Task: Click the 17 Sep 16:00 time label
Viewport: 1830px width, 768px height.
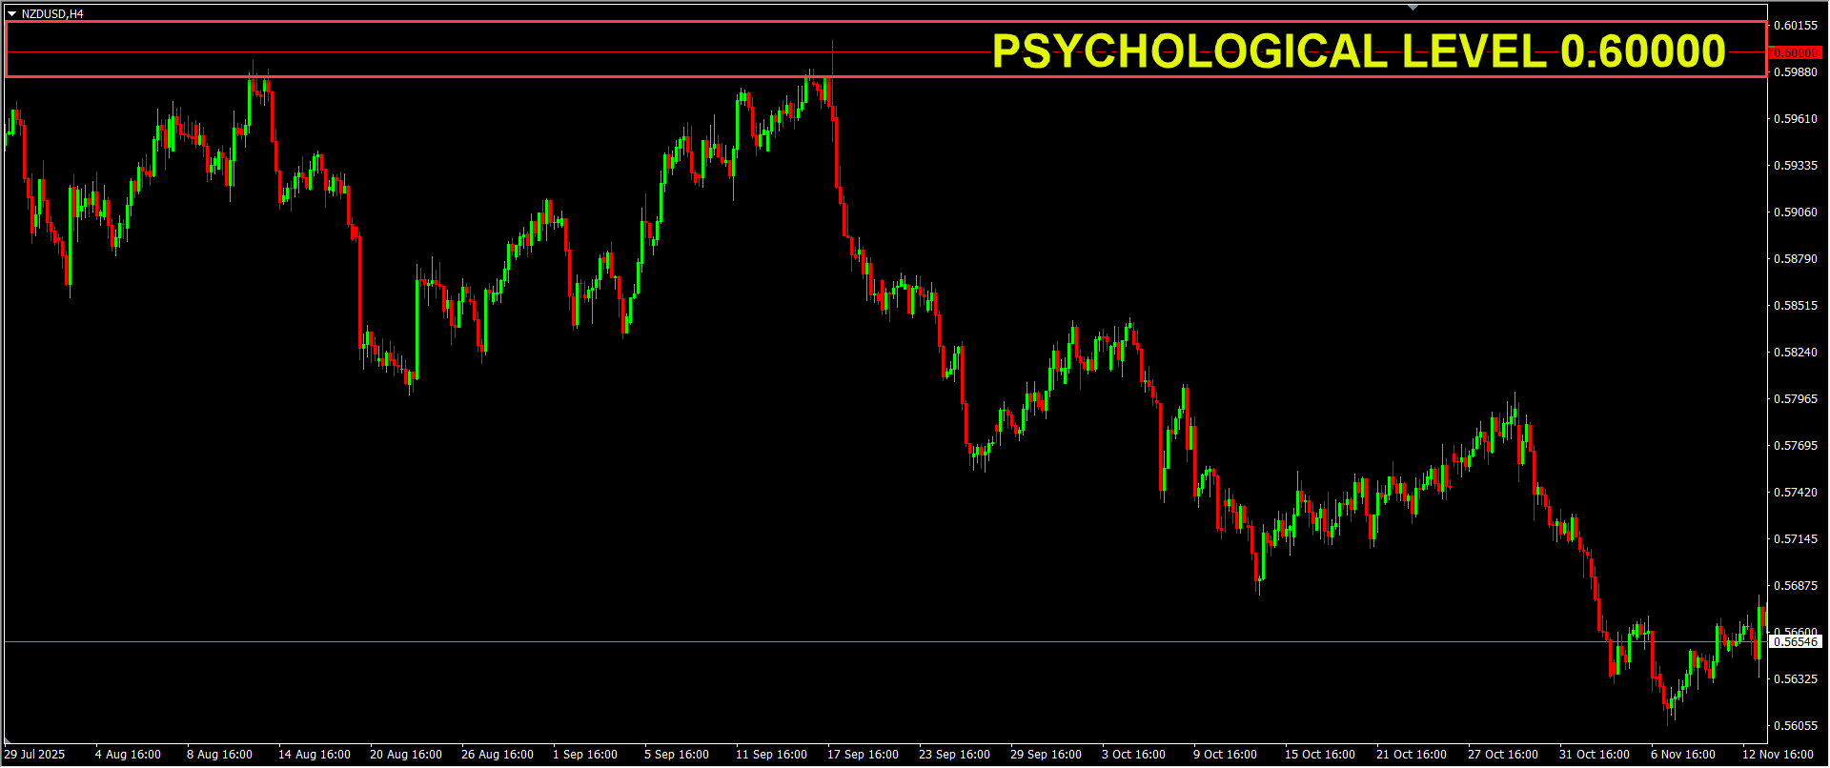Action: [863, 755]
